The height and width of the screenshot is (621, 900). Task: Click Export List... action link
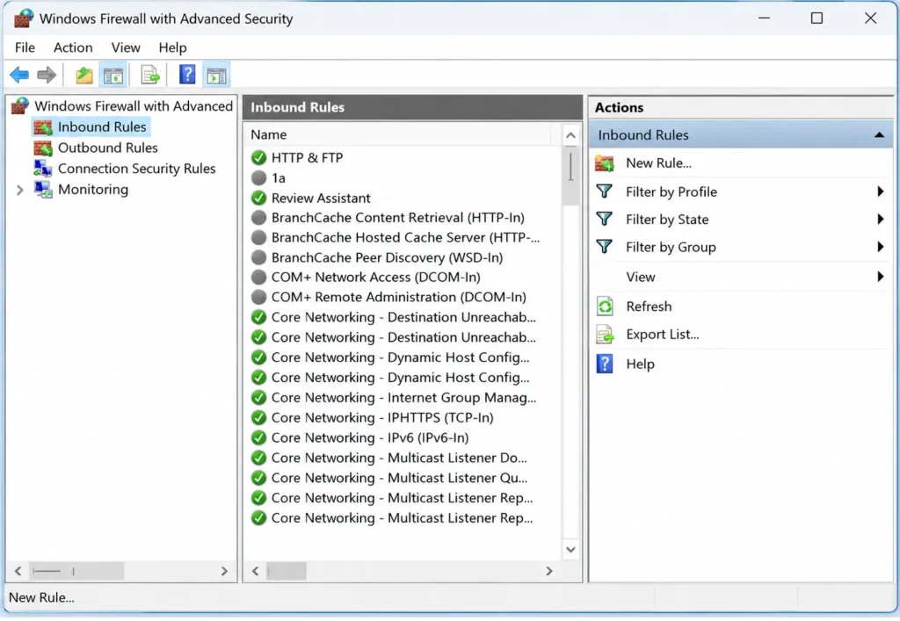(663, 335)
